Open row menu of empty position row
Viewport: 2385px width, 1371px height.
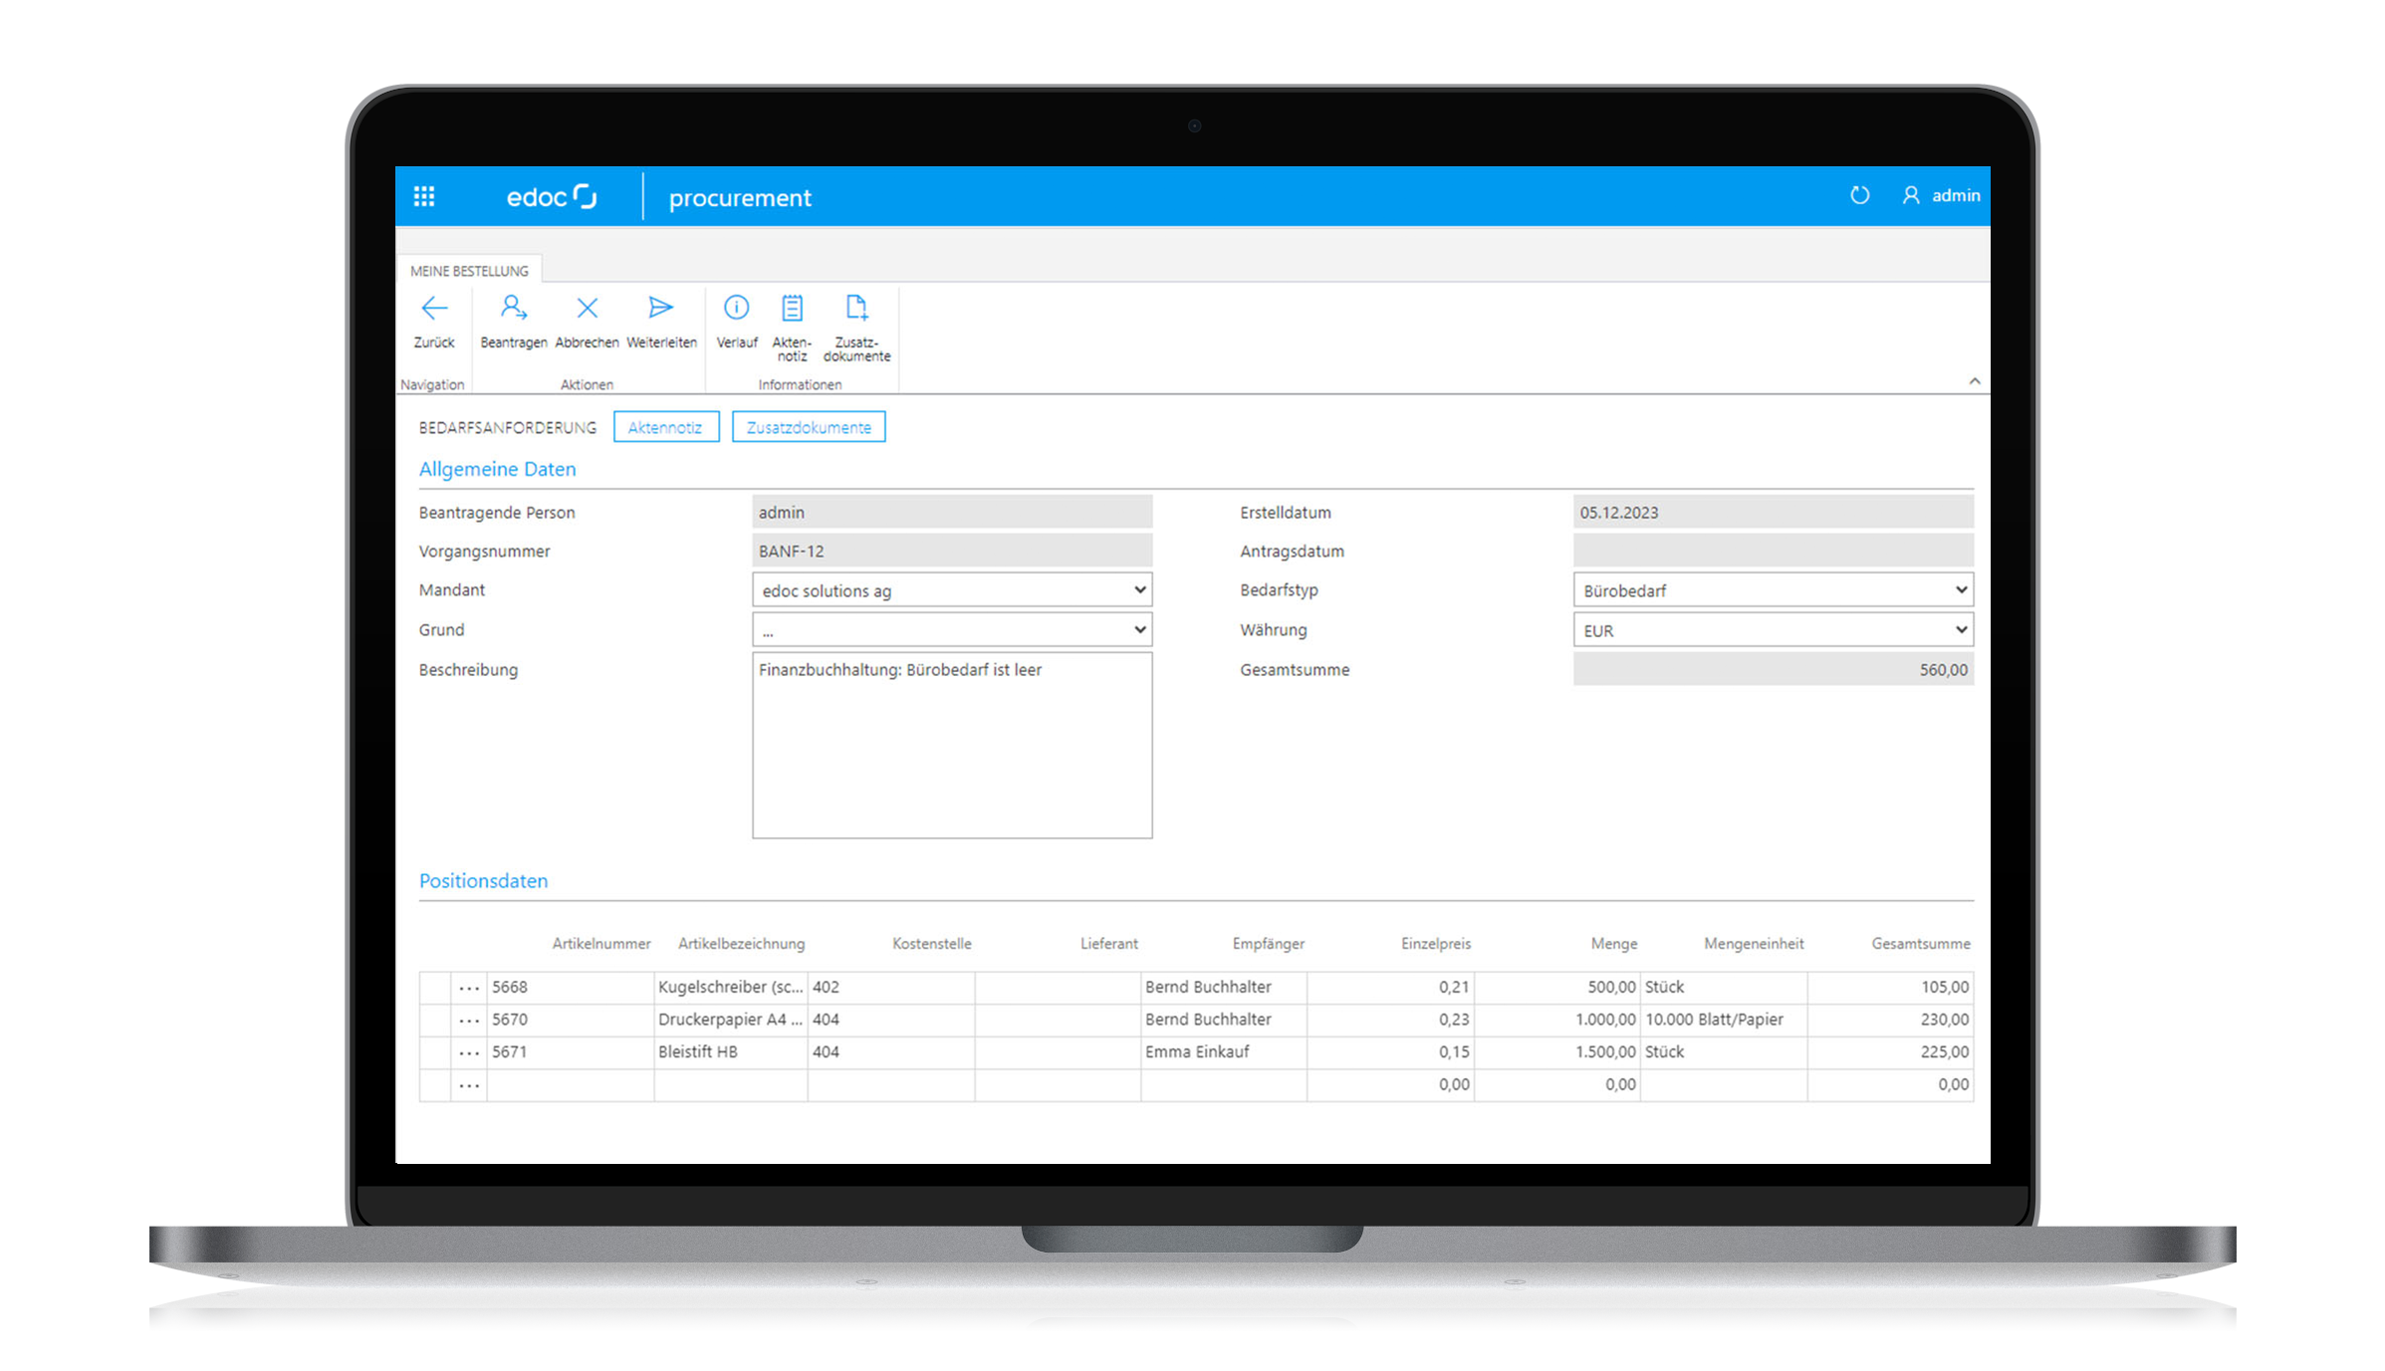pyautogui.click(x=469, y=1085)
